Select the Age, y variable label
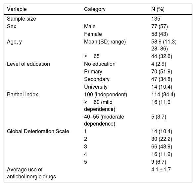The width and height of the screenshot is (196, 186). [x=14, y=42]
